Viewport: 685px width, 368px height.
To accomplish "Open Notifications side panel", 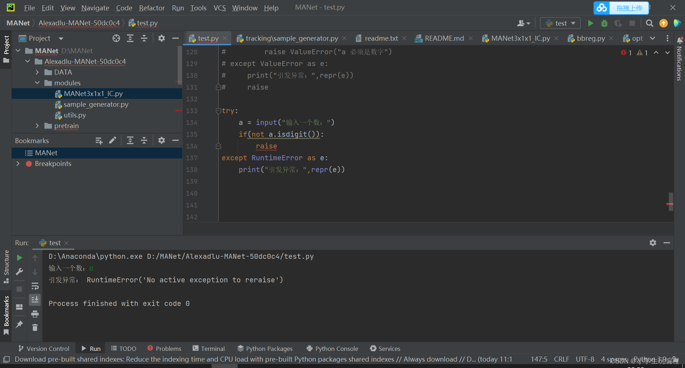I will 679,59.
